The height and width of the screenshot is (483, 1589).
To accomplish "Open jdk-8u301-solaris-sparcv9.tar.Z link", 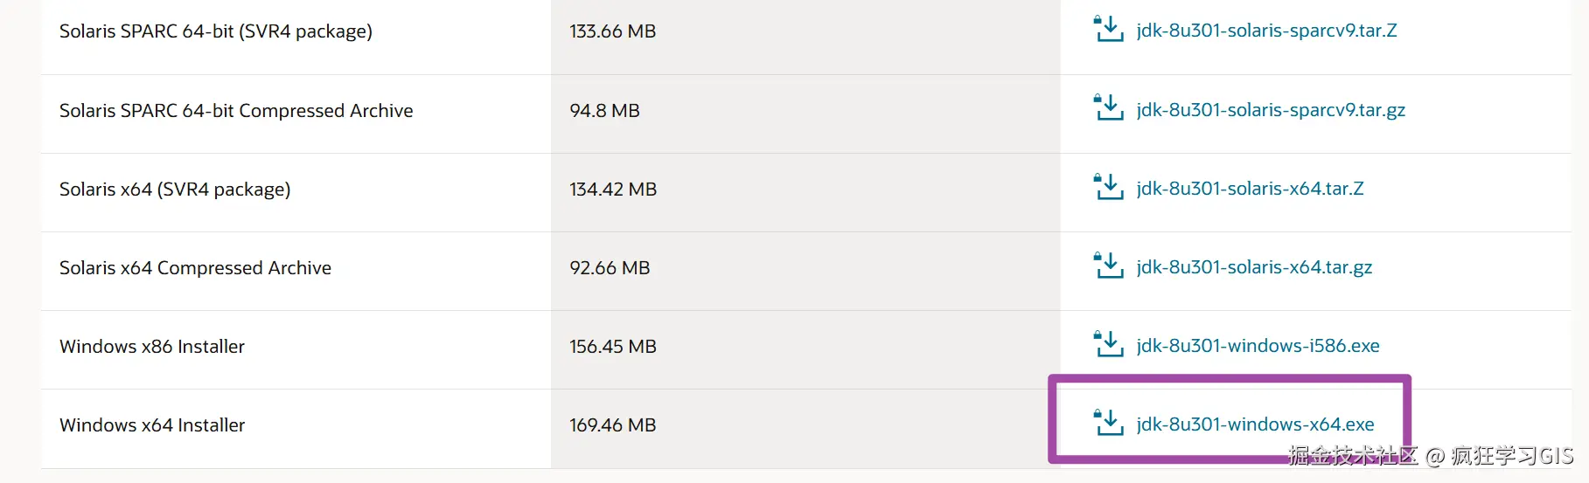I will tap(1266, 31).
